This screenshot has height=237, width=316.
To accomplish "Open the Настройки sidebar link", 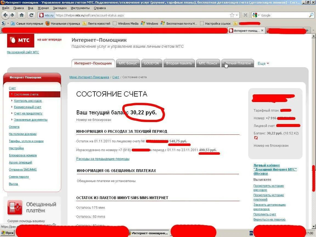I will (x=16, y=148).
